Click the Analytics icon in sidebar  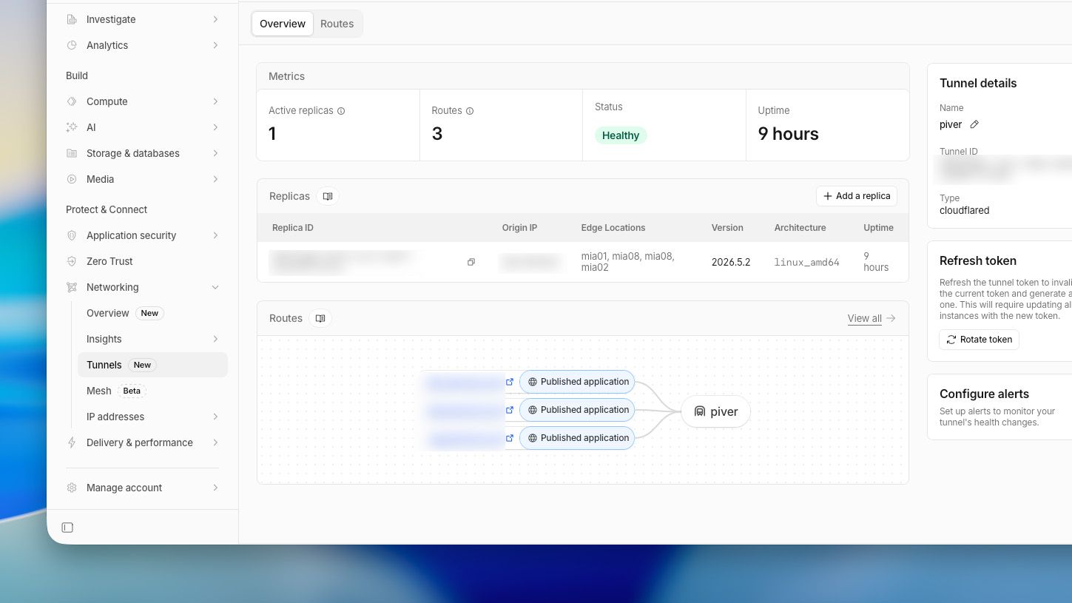click(72, 45)
